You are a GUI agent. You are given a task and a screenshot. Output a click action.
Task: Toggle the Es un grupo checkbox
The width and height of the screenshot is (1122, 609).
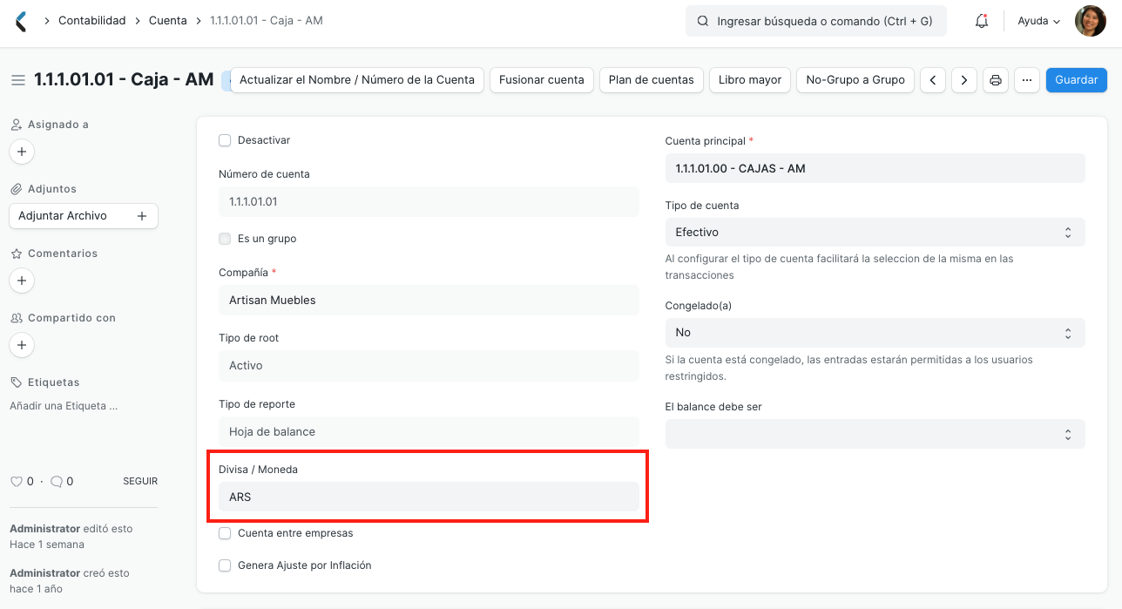click(225, 239)
